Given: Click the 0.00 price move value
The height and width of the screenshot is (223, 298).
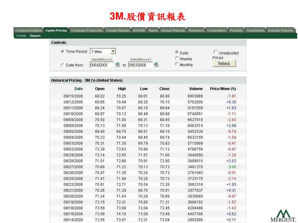Looking at the screenshot, I should click(x=232, y=167).
